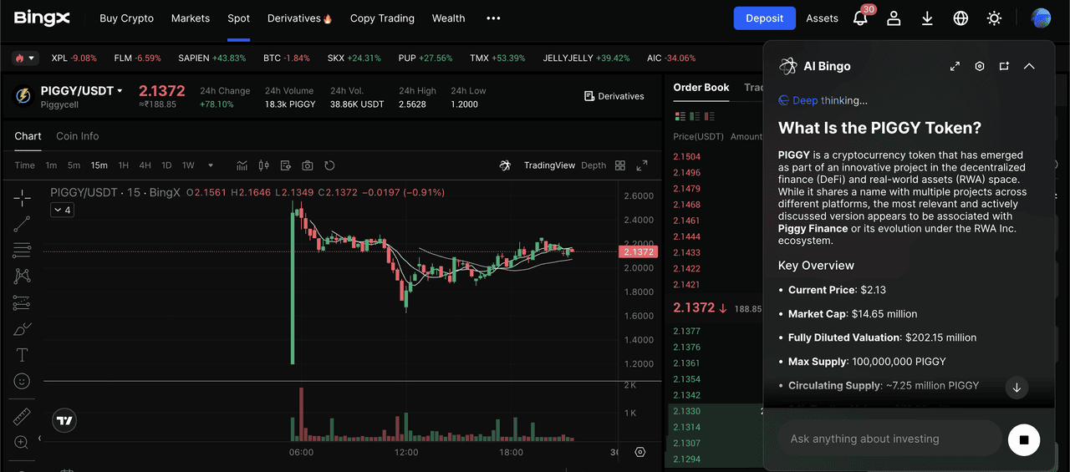Expand more timeframe intervals dropdown
The image size is (1070, 472).
(211, 165)
